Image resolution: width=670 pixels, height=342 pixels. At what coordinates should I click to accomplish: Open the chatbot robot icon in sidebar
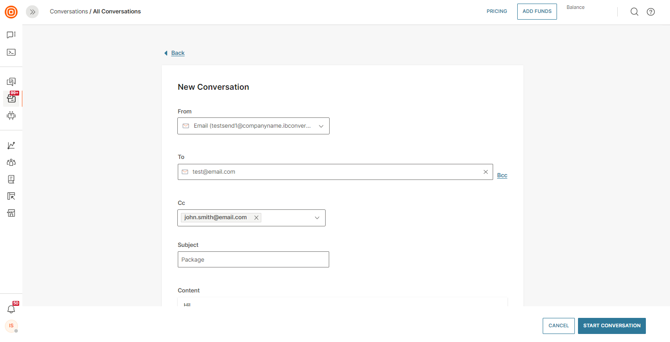(x=11, y=116)
